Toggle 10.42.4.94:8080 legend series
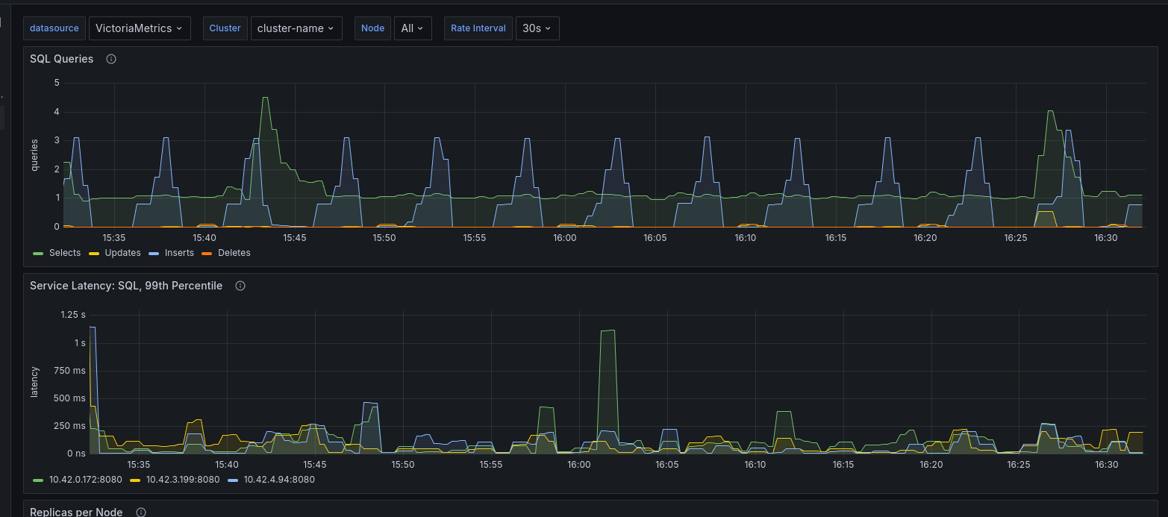This screenshot has width=1168, height=517. coord(279,480)
